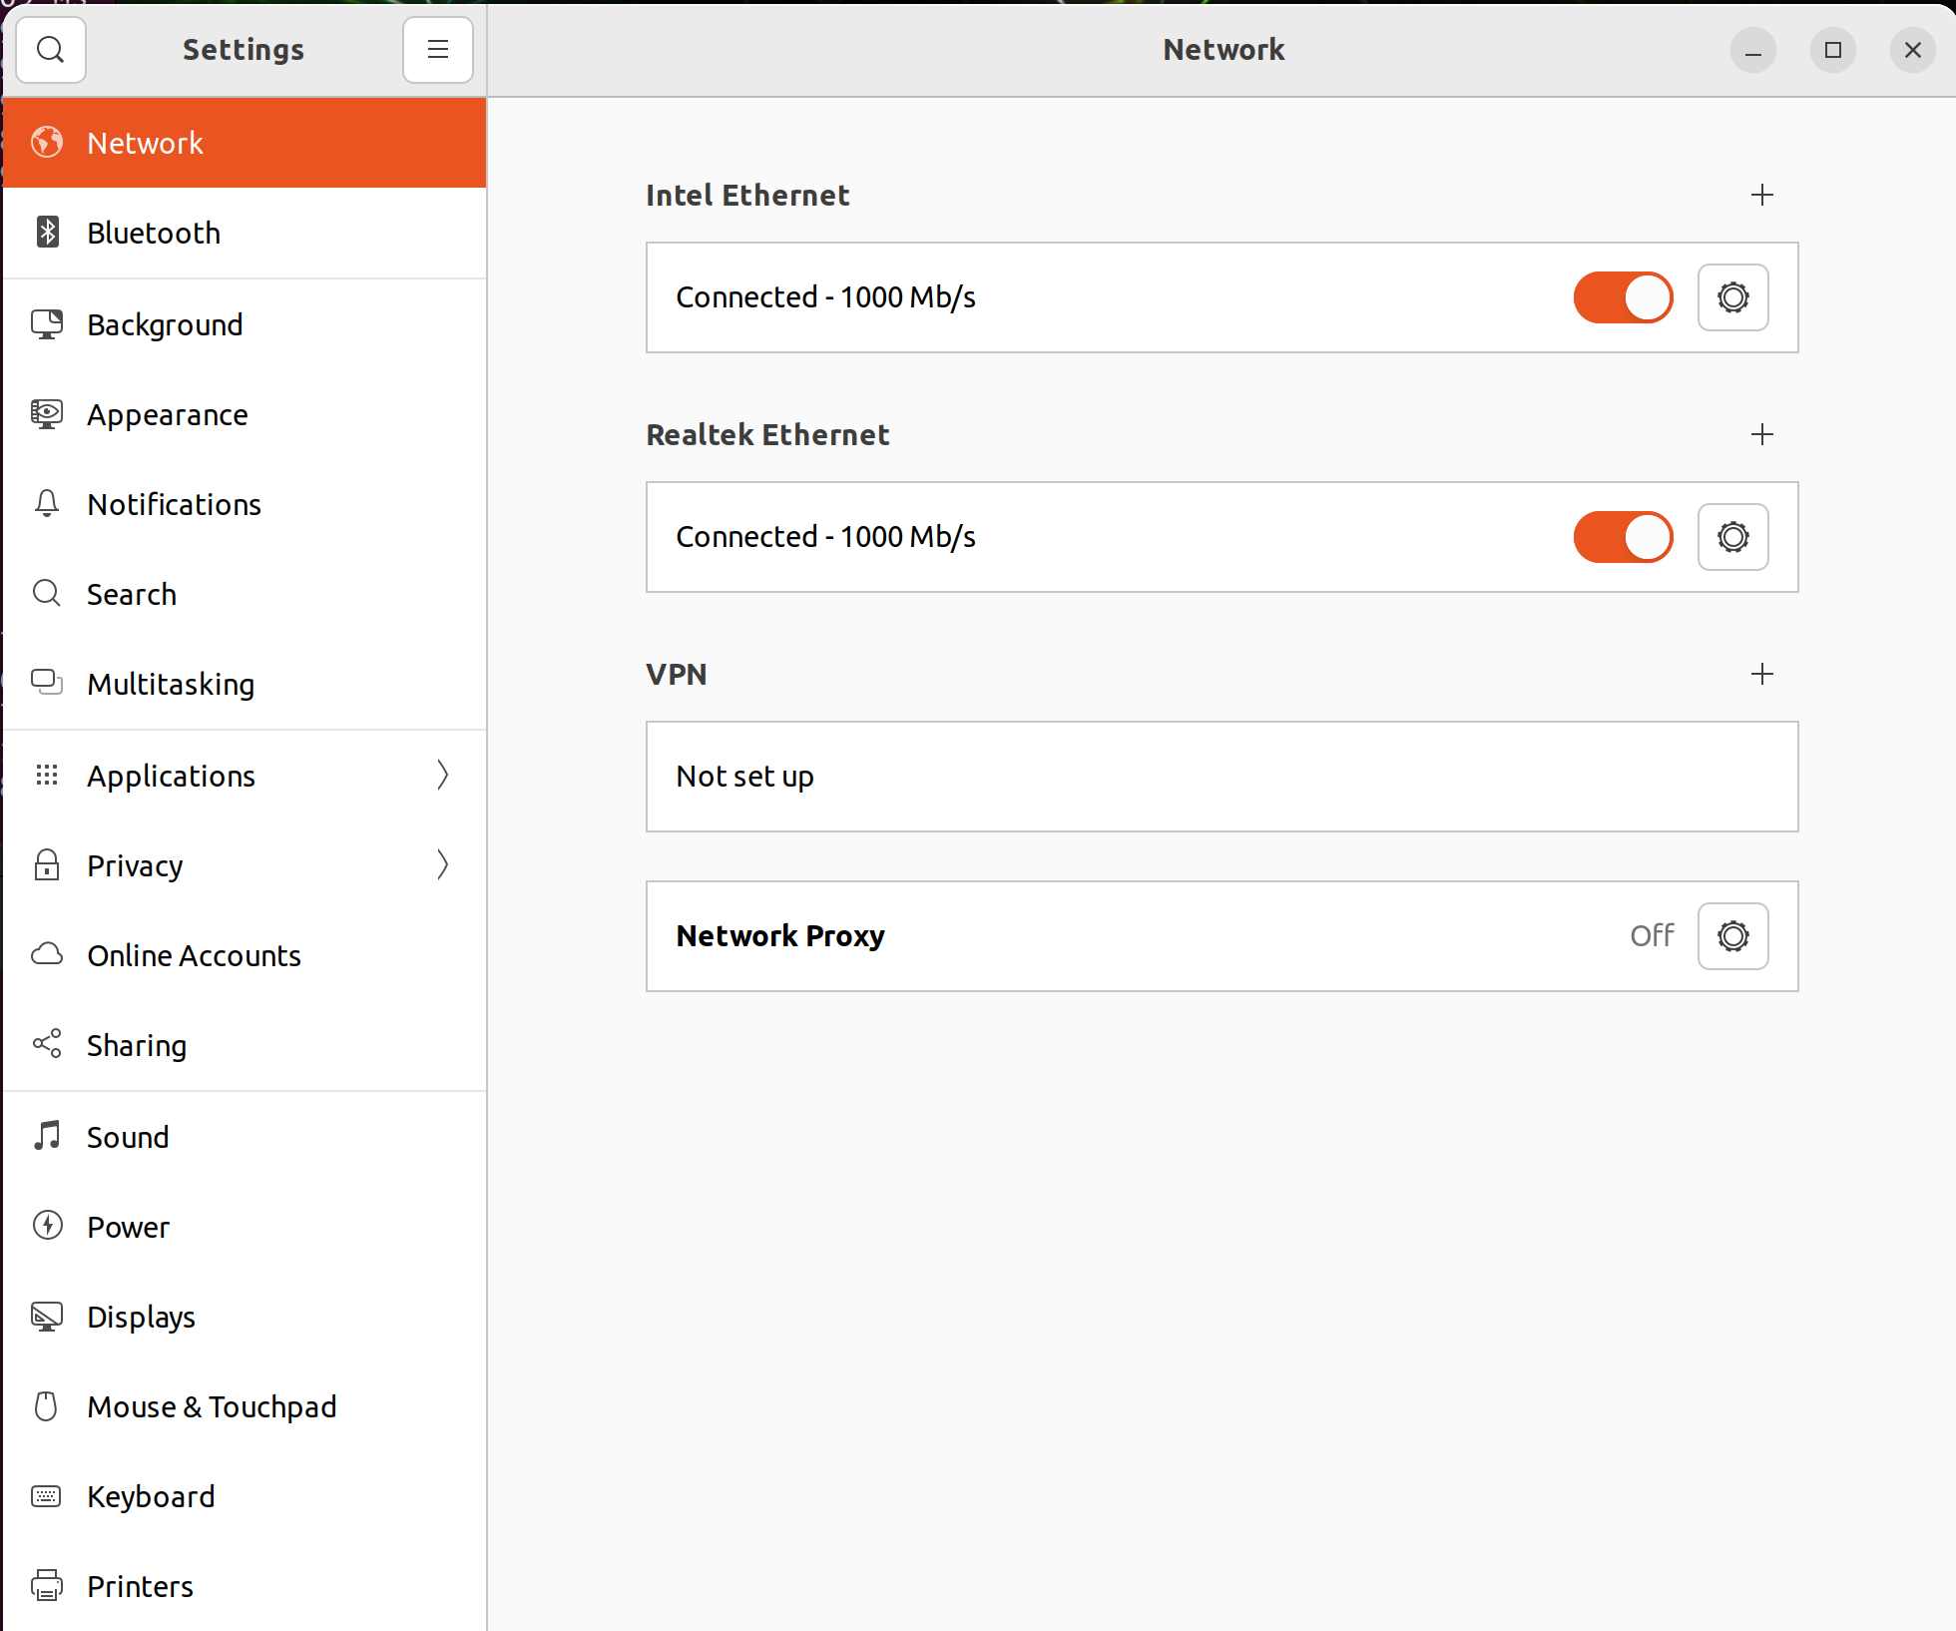Add a new VPN with plus icon
Viewport: 1956px width, 1631px height.
(1762, 674)
